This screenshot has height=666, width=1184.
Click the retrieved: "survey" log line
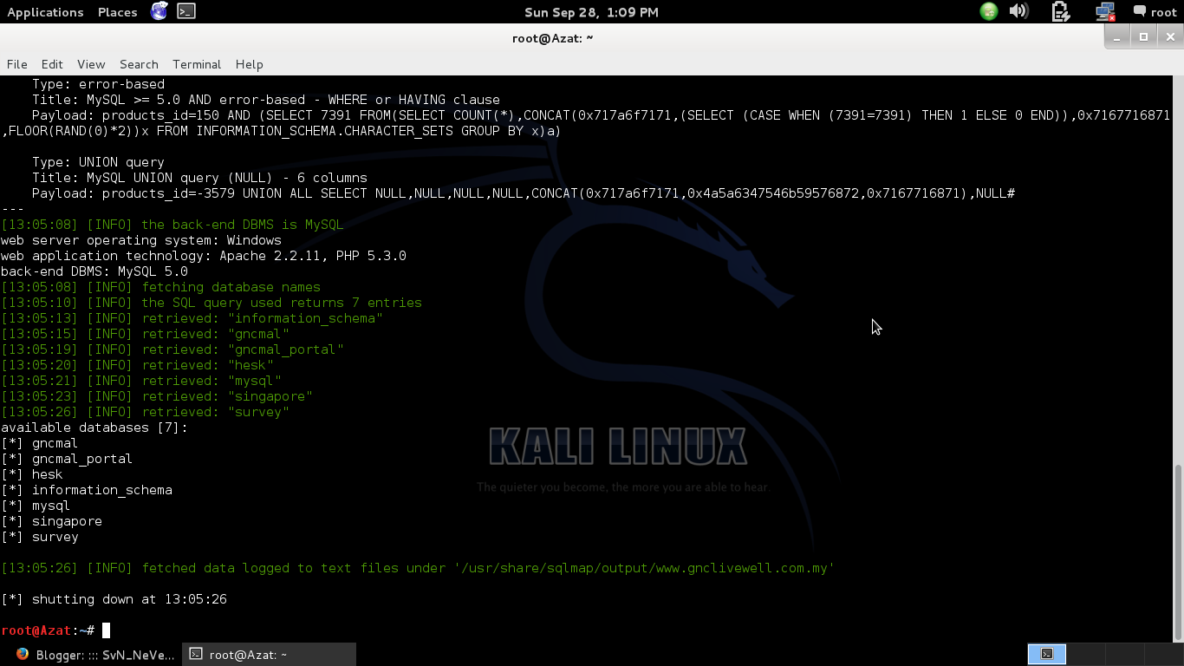pyautogui.click(x=145, y=412)
